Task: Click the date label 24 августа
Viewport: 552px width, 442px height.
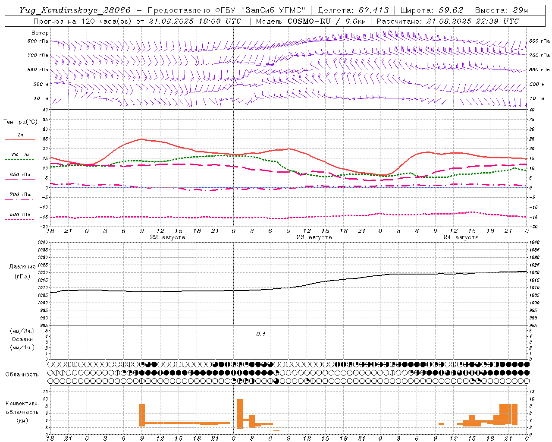Action: pyautogui.click(x=461, y=237)
